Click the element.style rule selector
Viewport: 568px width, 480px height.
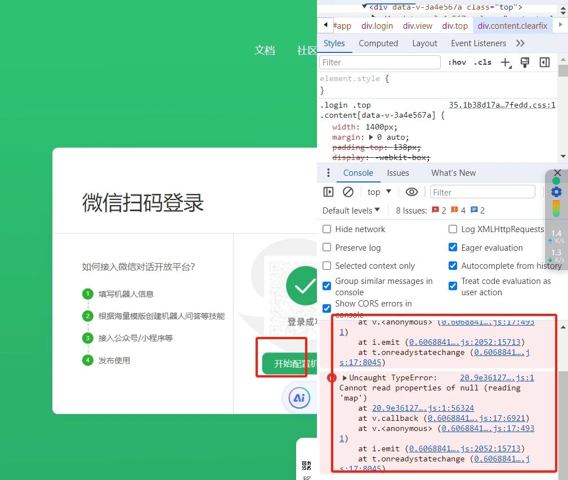(x=350, y=78)
